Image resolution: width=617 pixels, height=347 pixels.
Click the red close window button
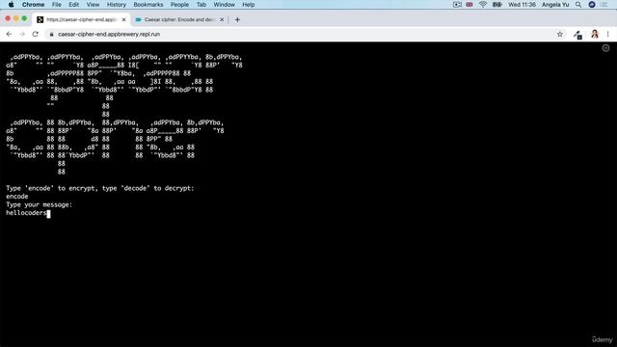[x=8, y=18]
